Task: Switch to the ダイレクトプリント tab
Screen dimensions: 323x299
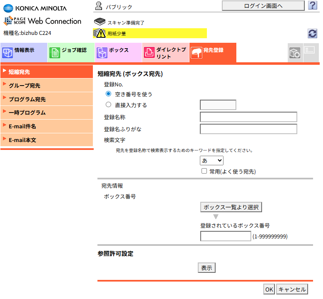Action: [165, 52]
